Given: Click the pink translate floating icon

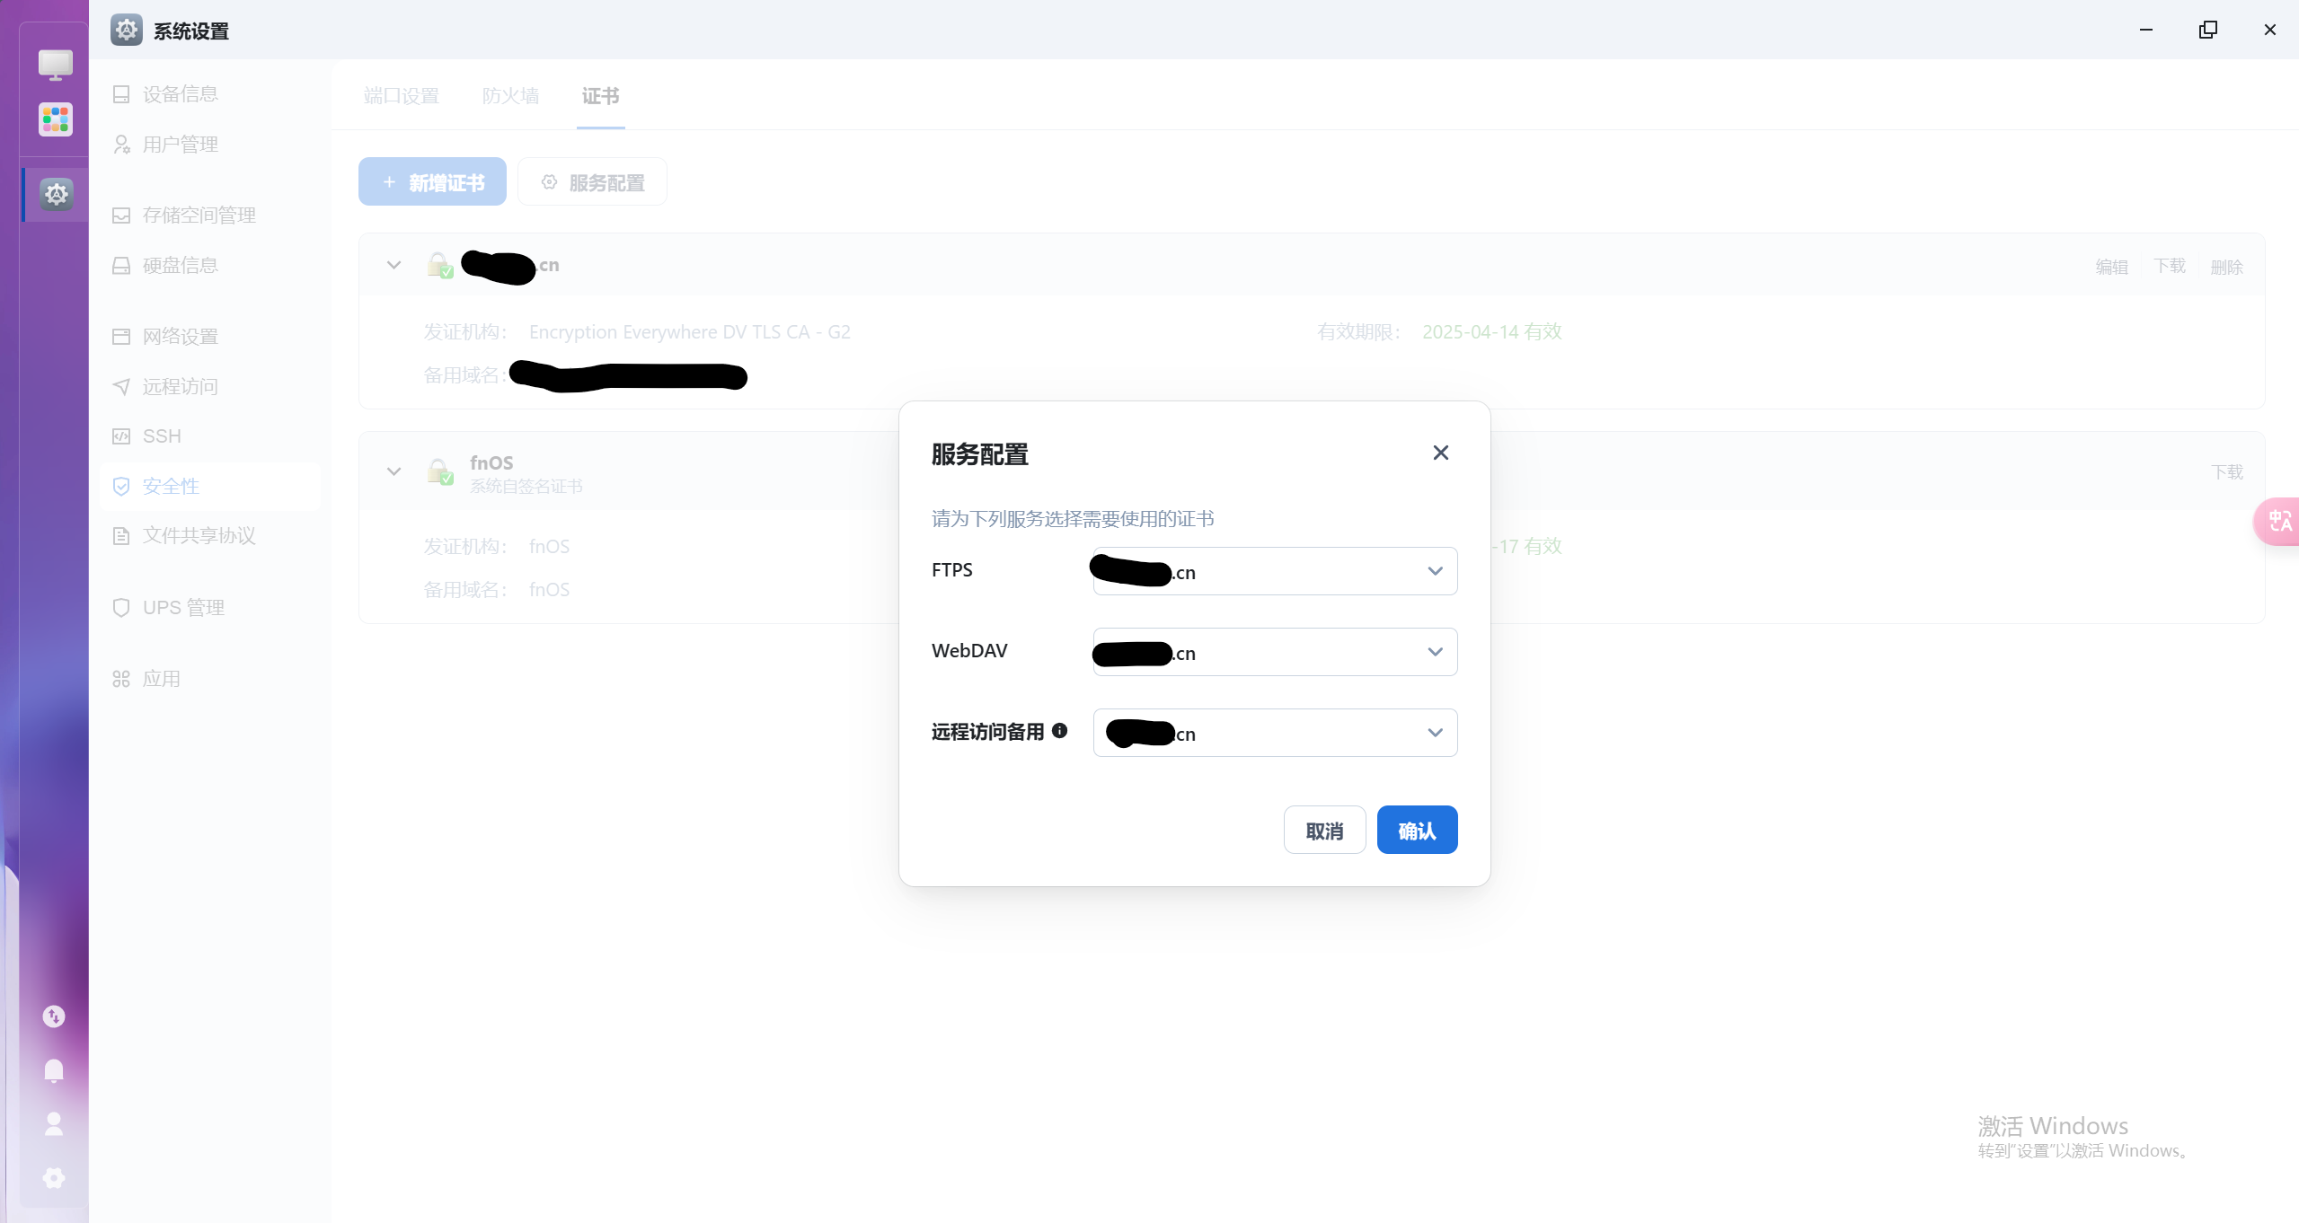Looking at the screenshot, I should [x=2279, y=522].
